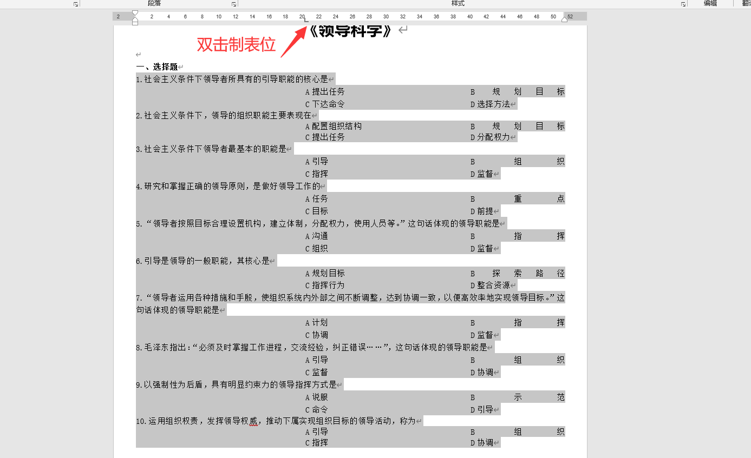751x458 pixels.
Task: Click the ruler at the 30 mark
Action: 386,17
